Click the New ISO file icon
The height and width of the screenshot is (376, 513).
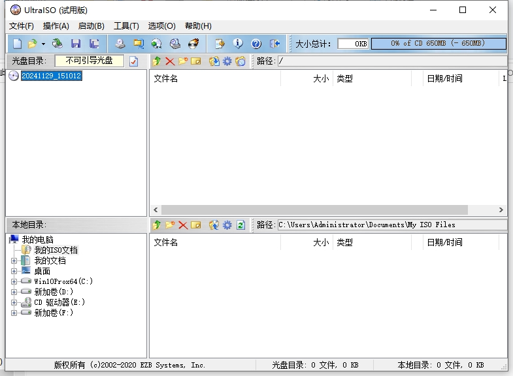click(17, 44)
